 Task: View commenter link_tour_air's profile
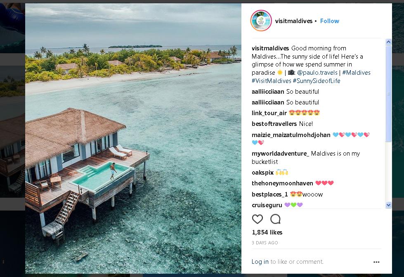[x=269, y=113]
